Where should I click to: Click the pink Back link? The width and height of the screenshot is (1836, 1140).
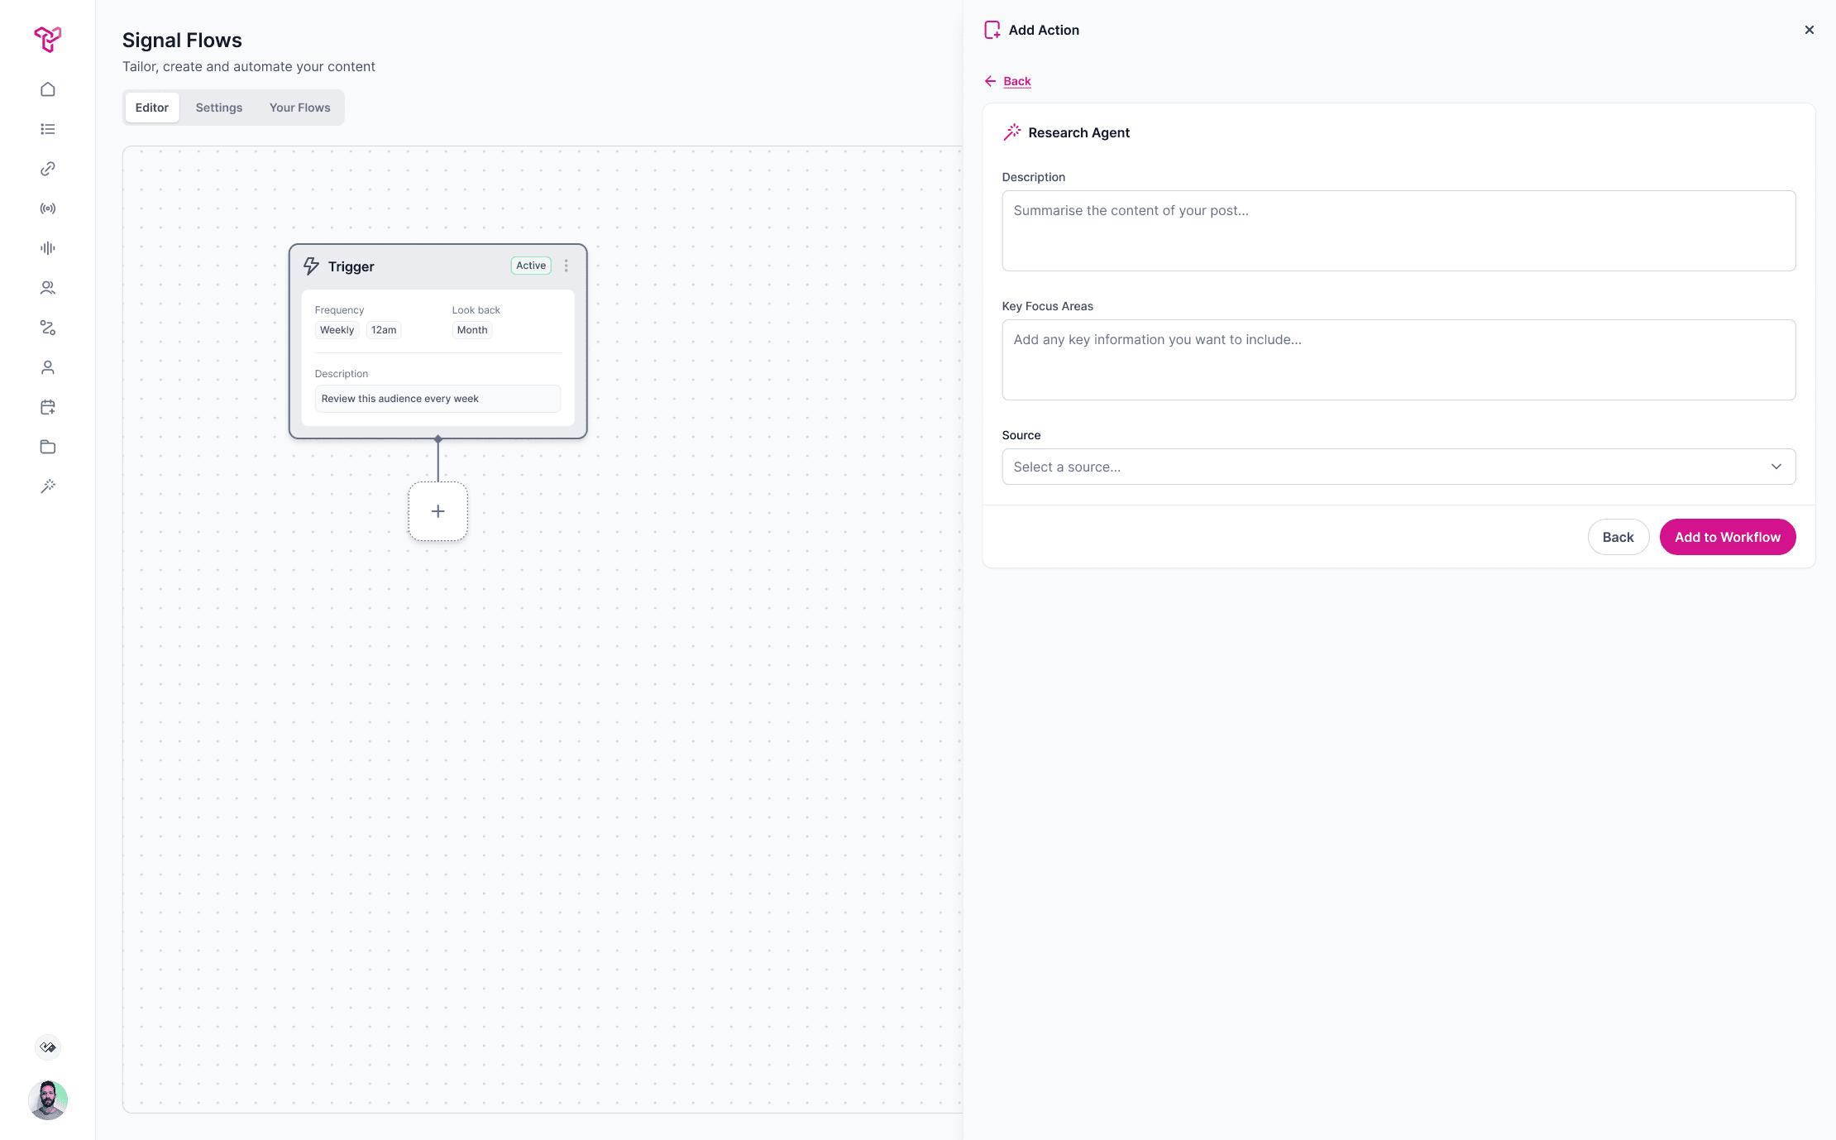(x=1016, y=81)
